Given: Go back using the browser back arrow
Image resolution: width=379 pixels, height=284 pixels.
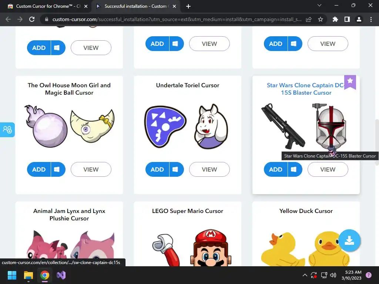Looking at the screenshot, I should pos(8,19).
